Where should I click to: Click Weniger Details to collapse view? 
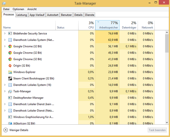pos(19,130)
